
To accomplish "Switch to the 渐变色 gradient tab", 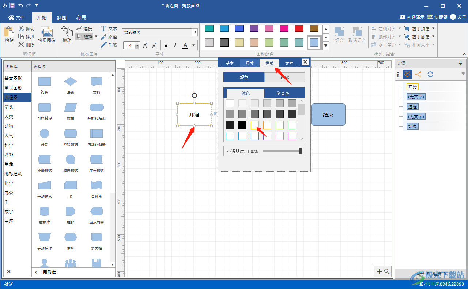I will click(x=283, y=94).
